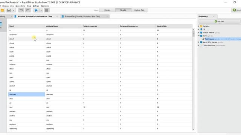Click the WordList tab's blue icon
The height and width of the screenshot is (135, 241).
pos(15,16)
